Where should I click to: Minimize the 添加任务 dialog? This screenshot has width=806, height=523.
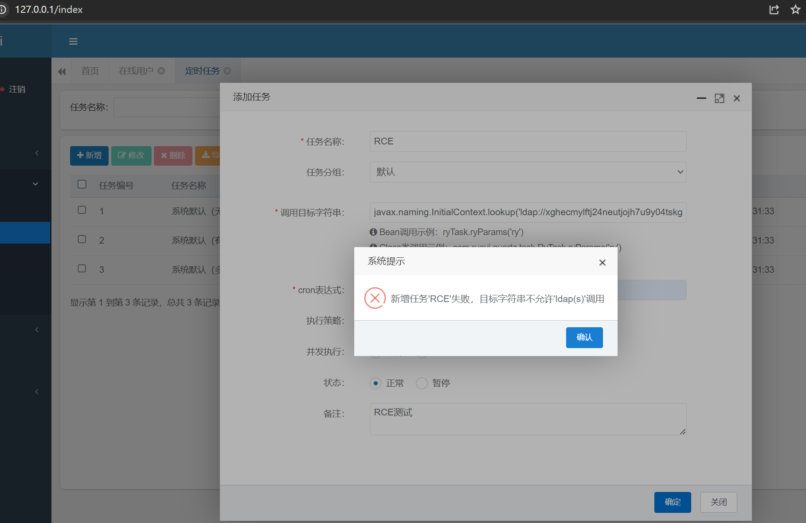[x=701, y=98]
